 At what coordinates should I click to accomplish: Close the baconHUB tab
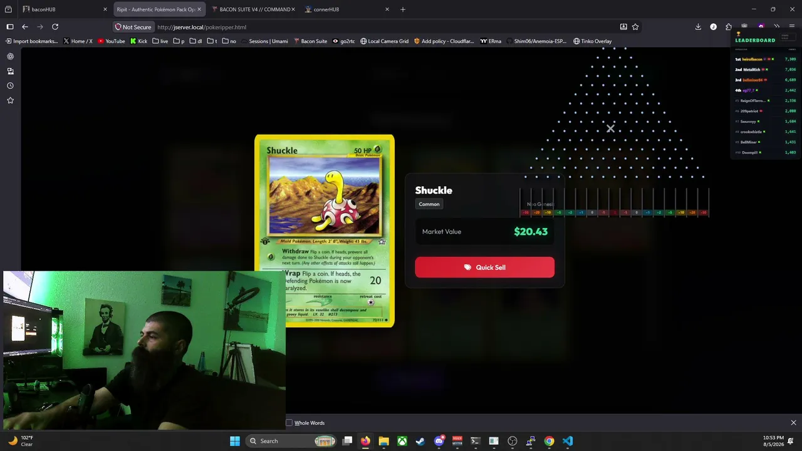click(x=105, y=9)
